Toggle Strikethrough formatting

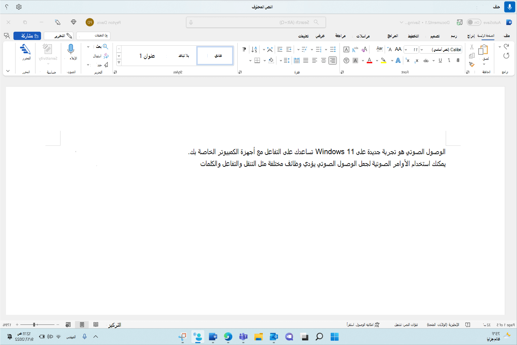(426, 61)
